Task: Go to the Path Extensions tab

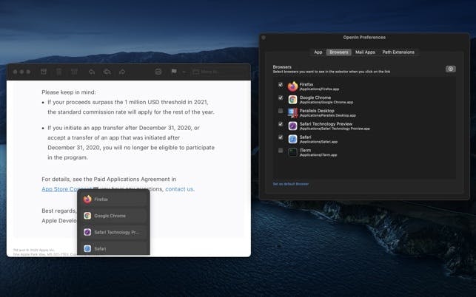Action: click(398, 52)
